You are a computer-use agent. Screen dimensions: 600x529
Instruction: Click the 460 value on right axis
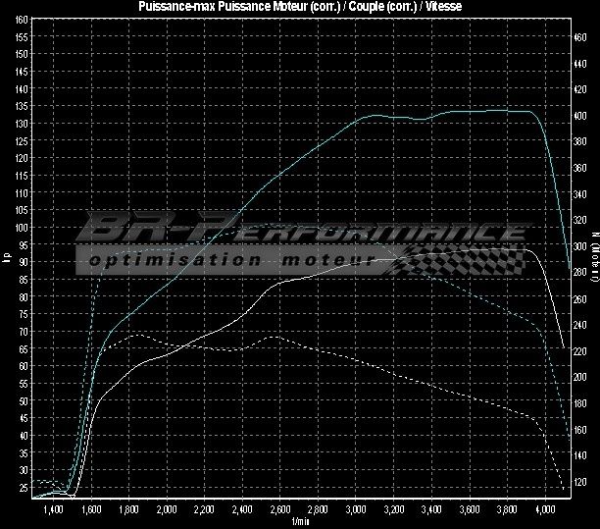580,36
